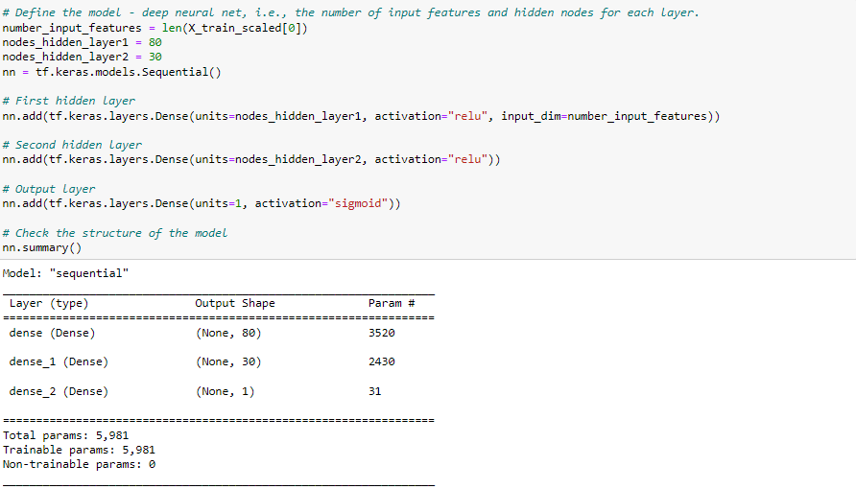Click the 'Layer (type)' column header
Image resolution: width=856 pixels, height=489 pixels.
point(49,304)
